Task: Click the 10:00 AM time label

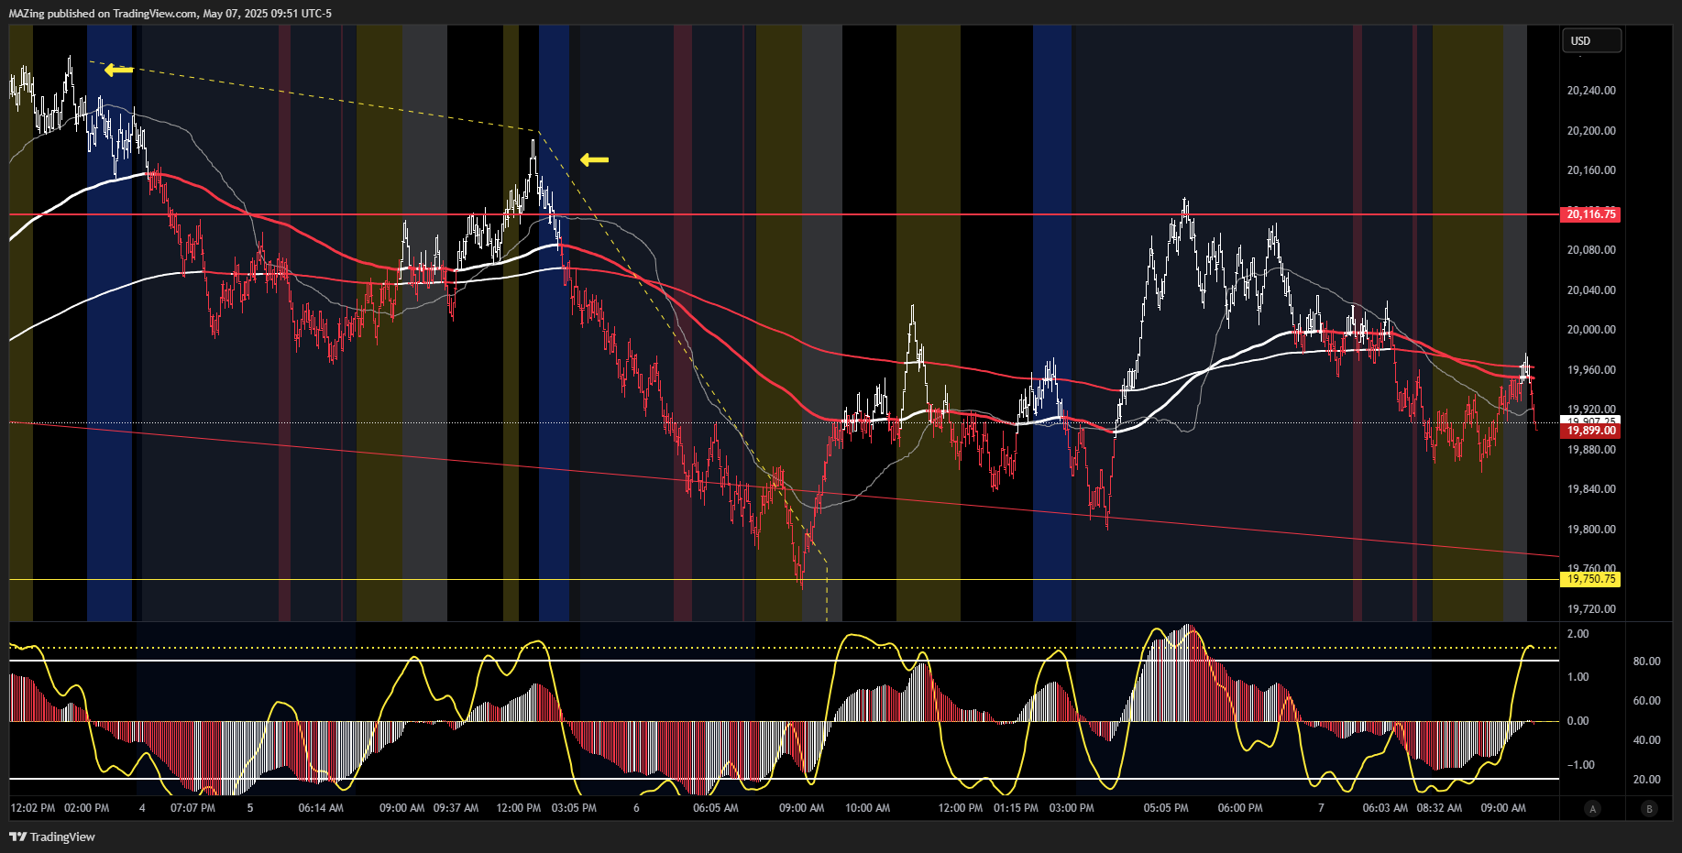Action: pos(867,808)
